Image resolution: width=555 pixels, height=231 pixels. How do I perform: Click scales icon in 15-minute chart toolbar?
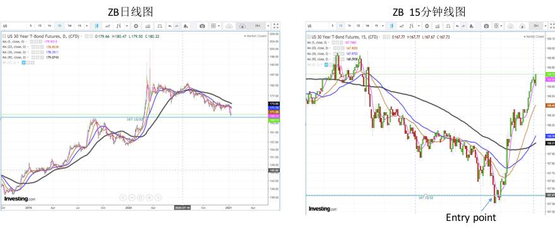(448, 26)
